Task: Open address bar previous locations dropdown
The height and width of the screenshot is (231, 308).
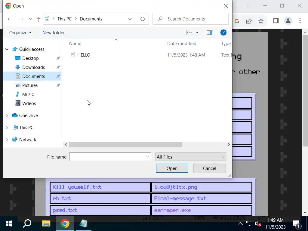Action: coord(130,19)
